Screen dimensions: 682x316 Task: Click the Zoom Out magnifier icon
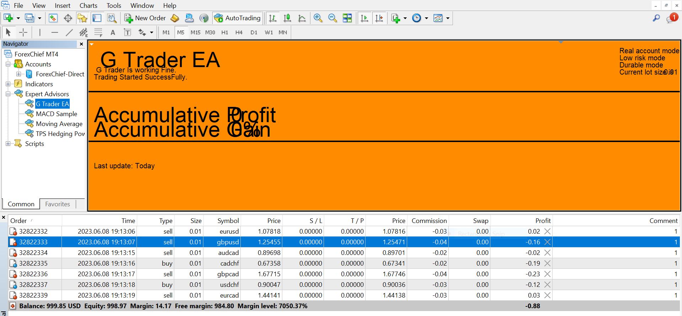point(332,18)
